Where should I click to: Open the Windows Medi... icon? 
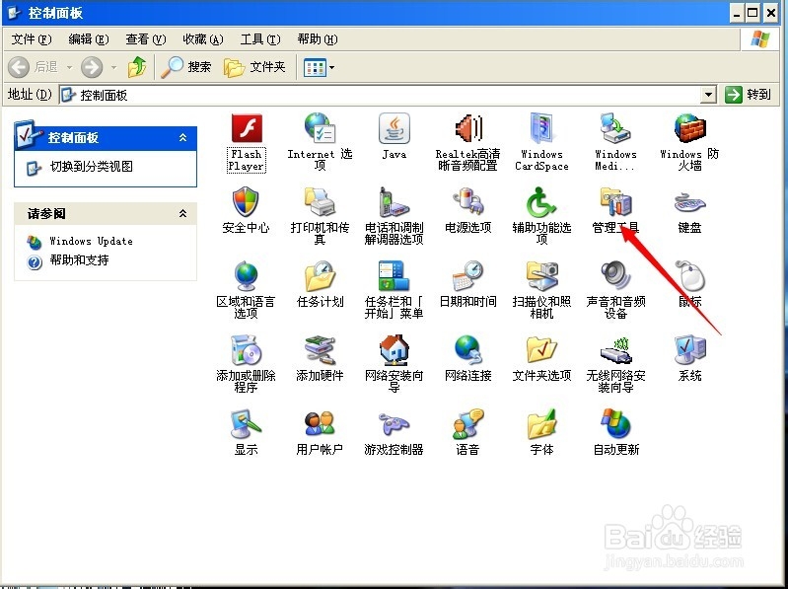click(x=615, y=128)
